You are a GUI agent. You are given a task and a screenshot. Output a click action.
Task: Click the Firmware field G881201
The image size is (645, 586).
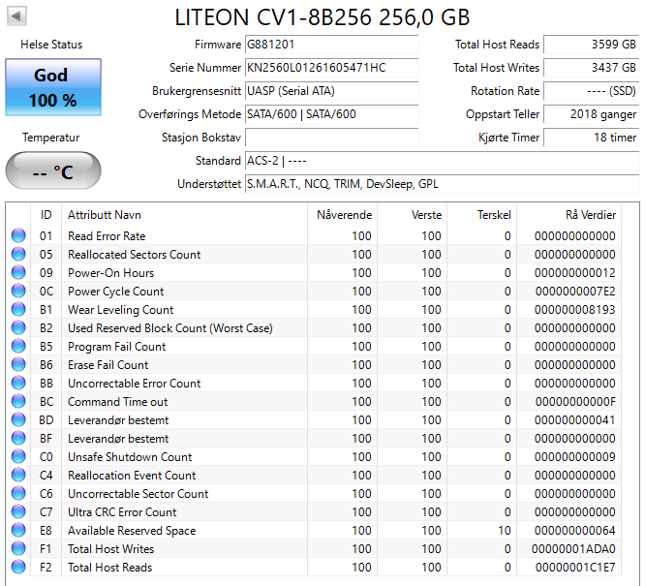(x=331, y=45)
